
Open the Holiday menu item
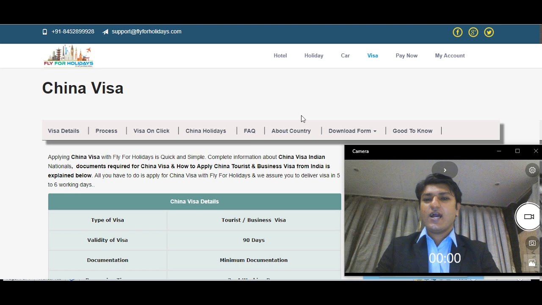(x=314, y=55)
